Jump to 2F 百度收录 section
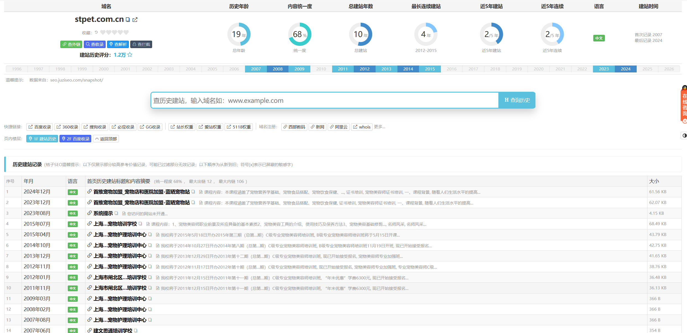The image size is (687, 333). tap(75, 139)
